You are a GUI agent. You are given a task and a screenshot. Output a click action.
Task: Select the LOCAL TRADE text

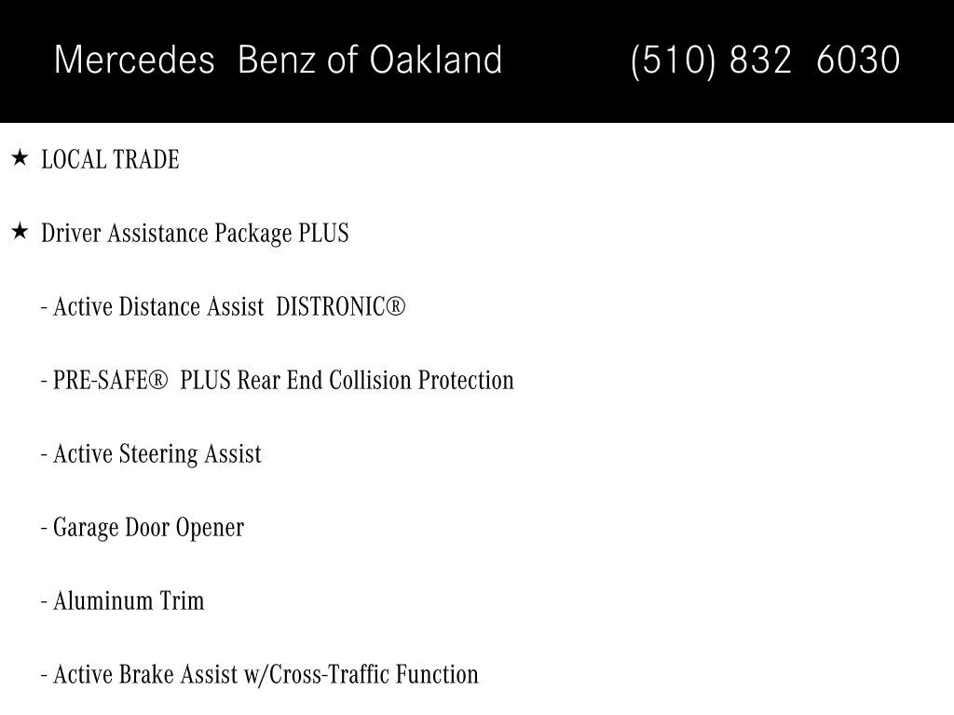[110, 160]
